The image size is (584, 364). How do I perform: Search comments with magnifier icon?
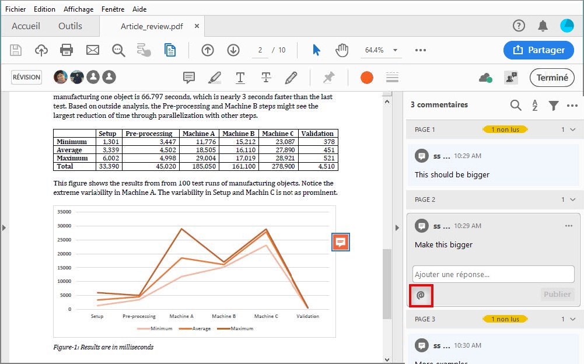point(516,106)
